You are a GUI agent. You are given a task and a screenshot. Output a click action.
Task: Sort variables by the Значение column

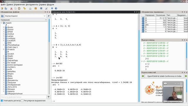161,15
